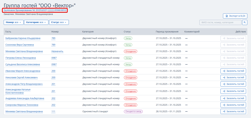Click Опоздание badge for Андреева Александра
251x118 pixels.
(x=130, y=98)
